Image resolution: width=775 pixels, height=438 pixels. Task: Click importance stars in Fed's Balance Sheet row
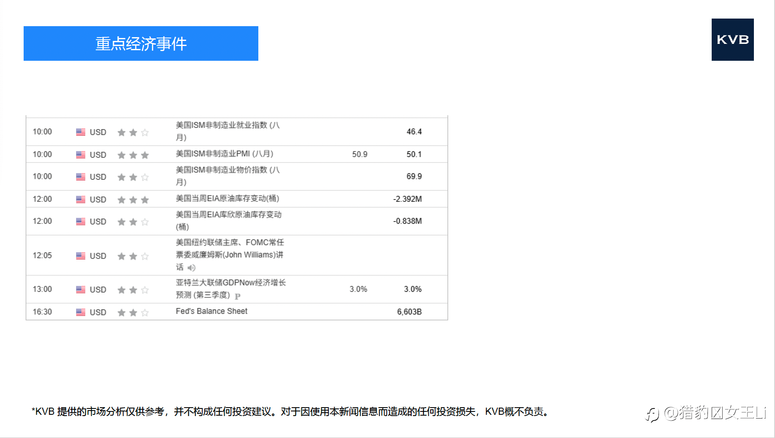[133, 313]
